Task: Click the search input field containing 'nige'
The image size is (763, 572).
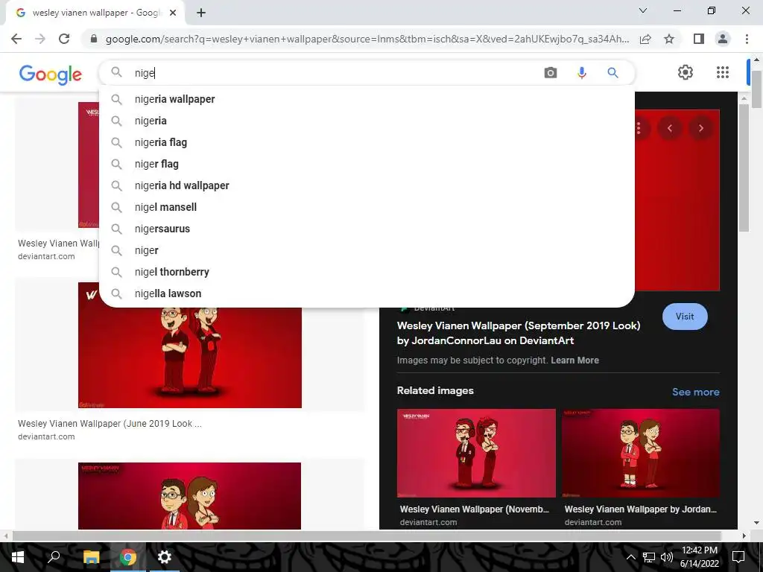Action: coord(336,73)
